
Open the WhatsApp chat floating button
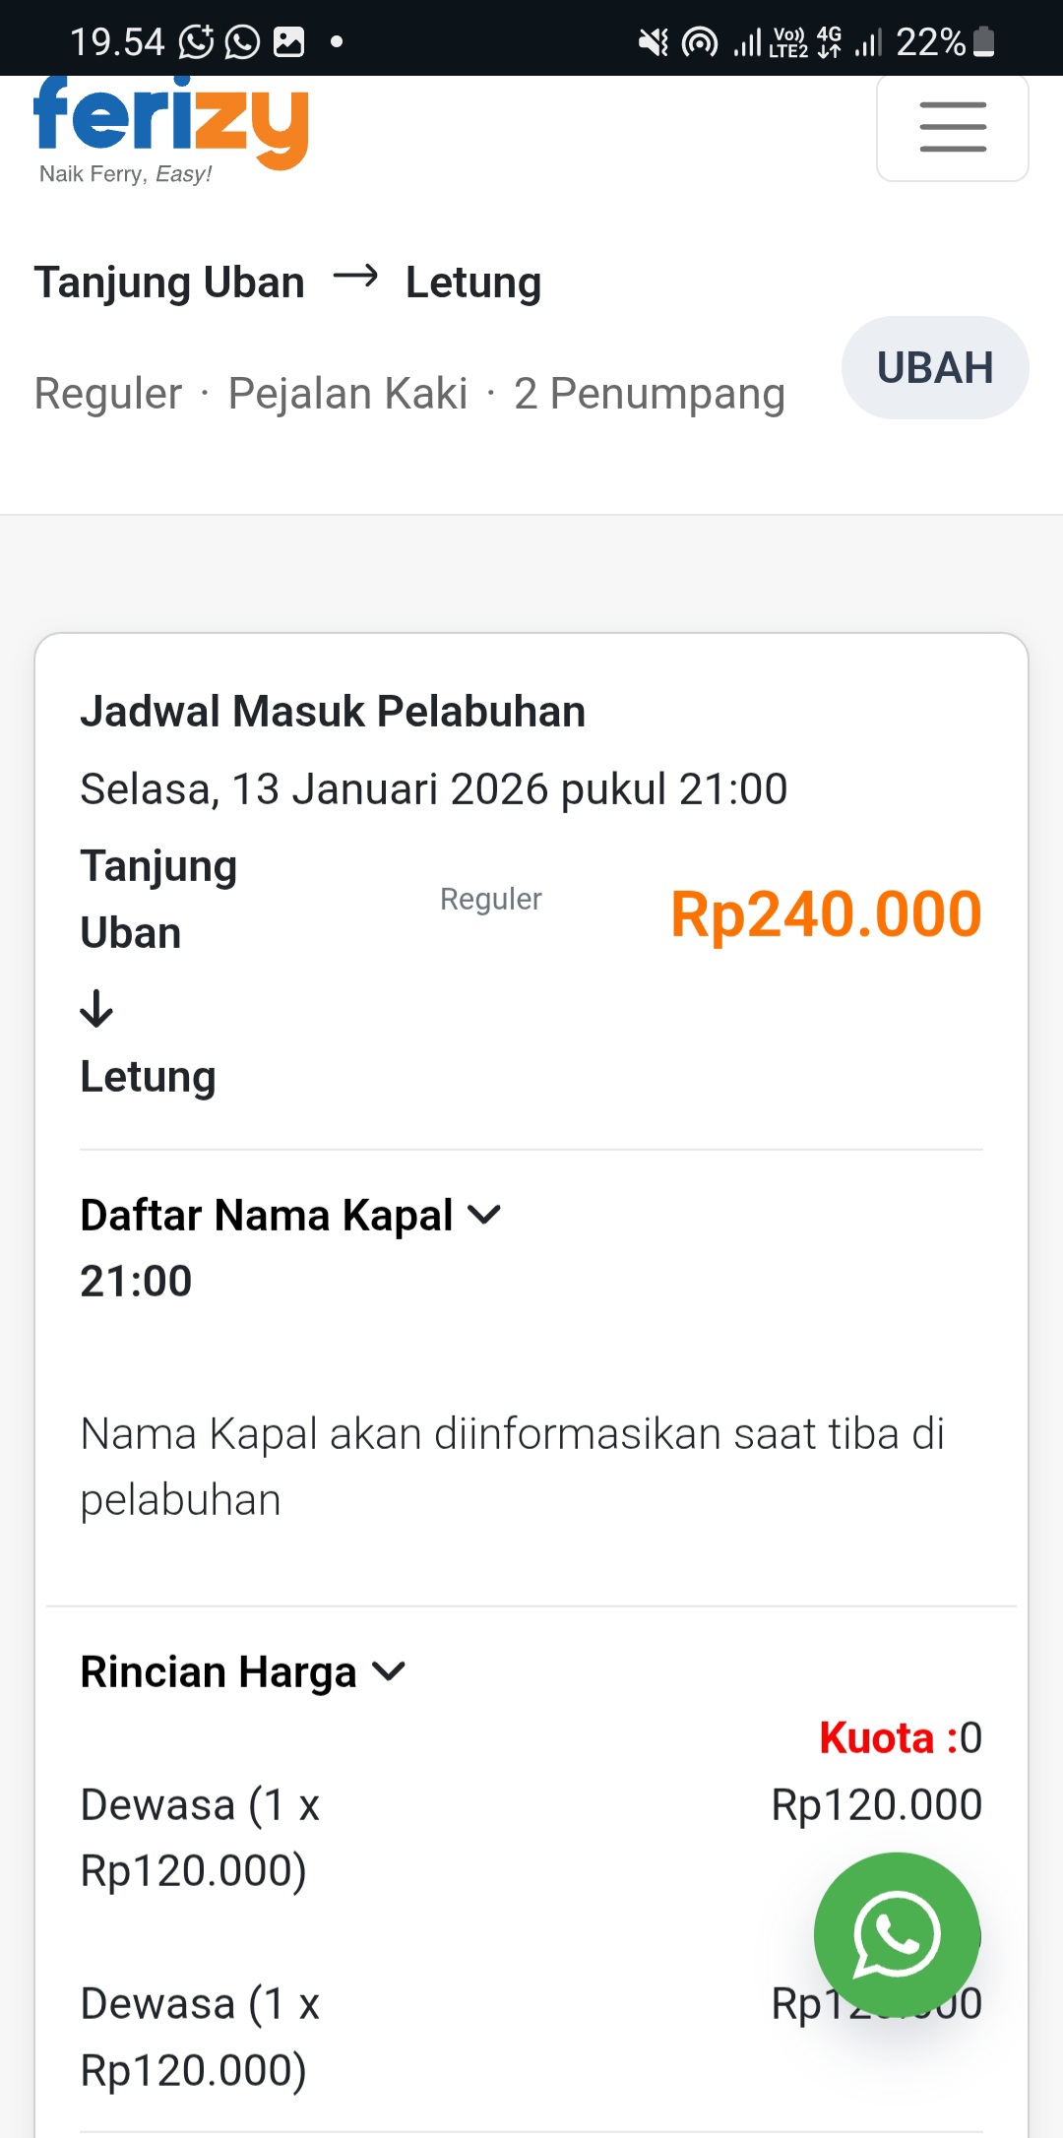point(897,1934)
